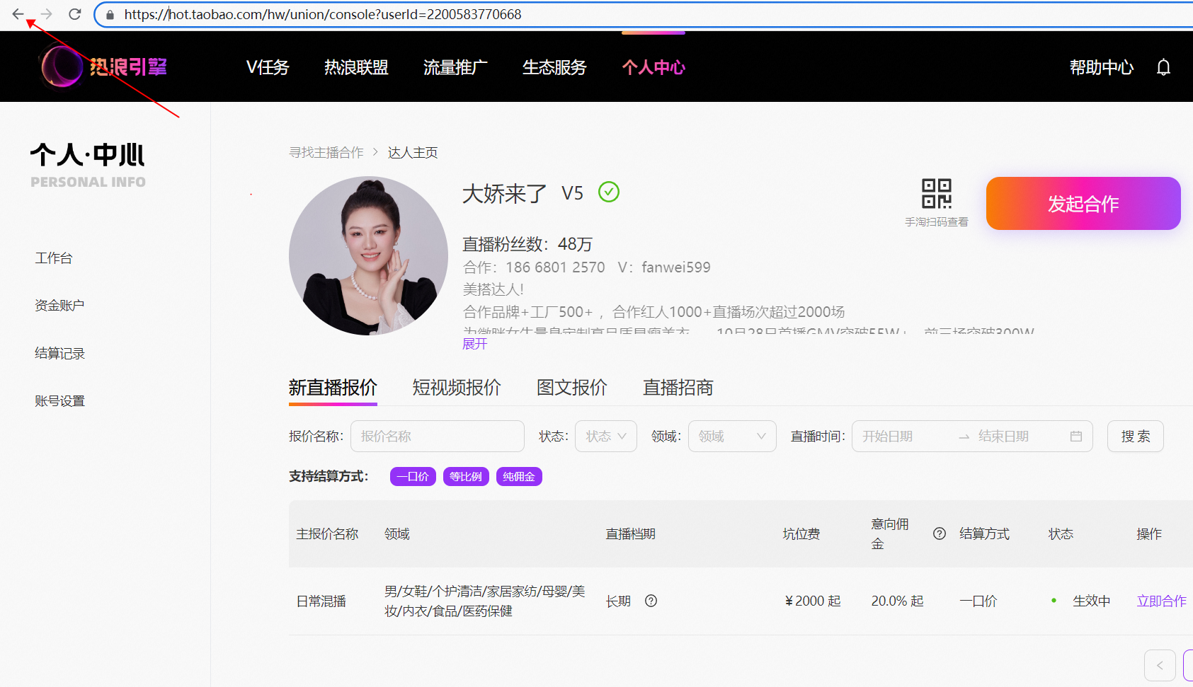Switch to 短视频报价 tab
Viewport: 1193px width, 687px height.
coord(457,387)
